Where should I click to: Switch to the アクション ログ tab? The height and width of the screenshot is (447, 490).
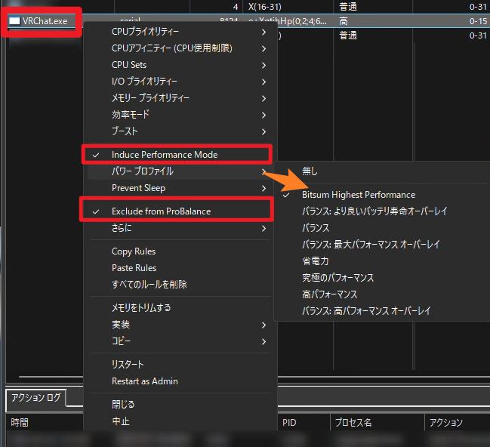pyautogui.click(x=36, y=398)
